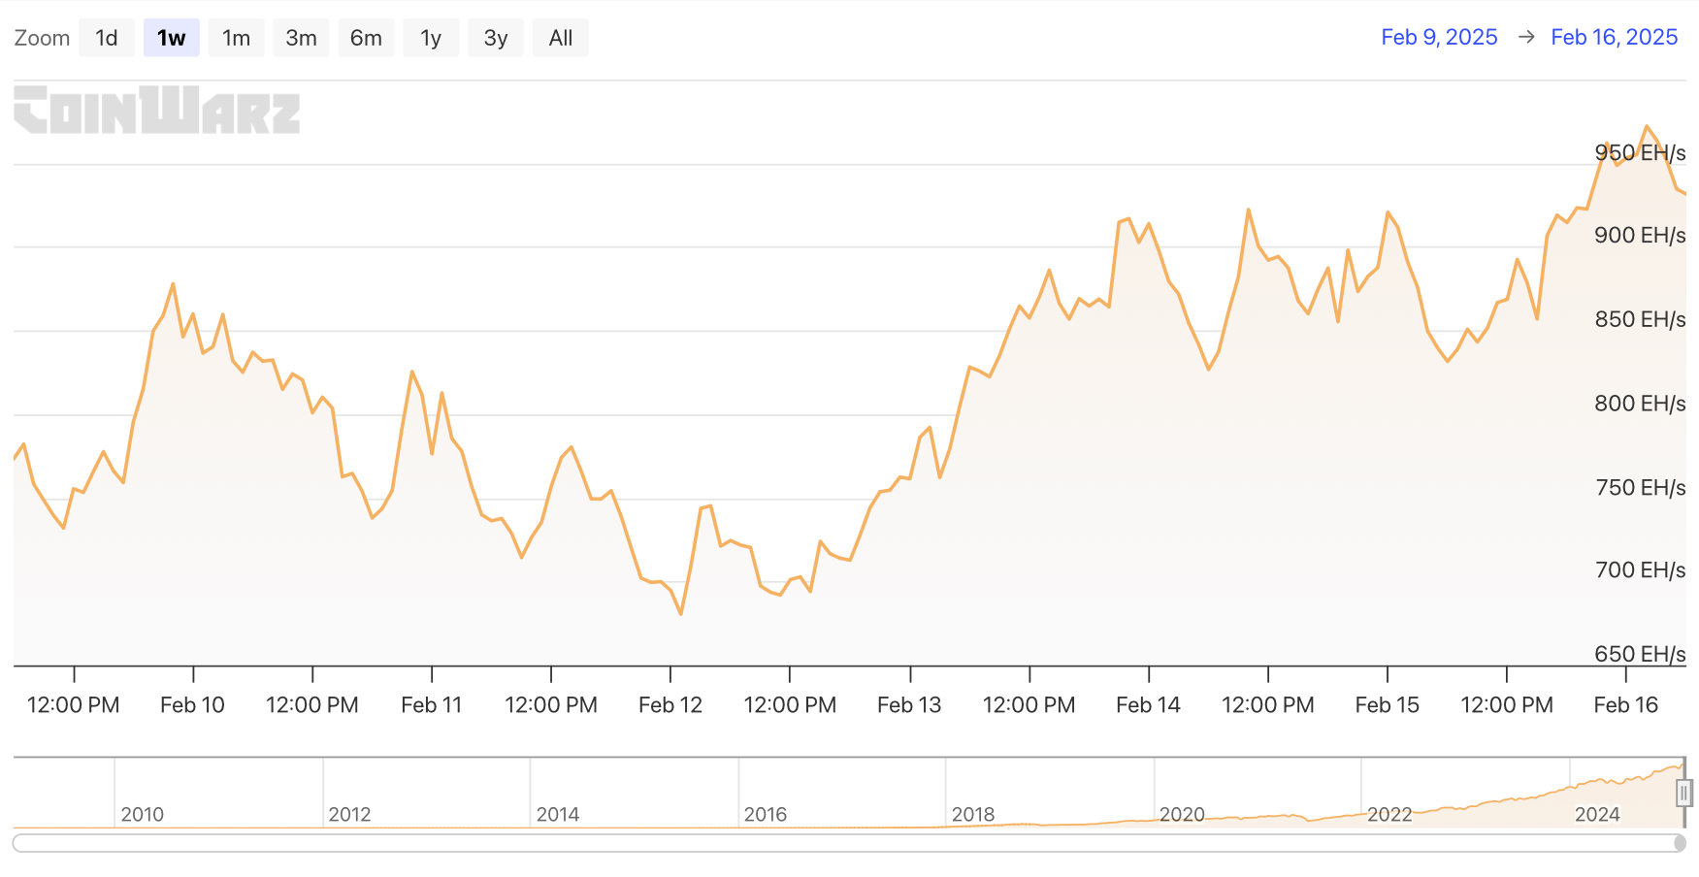Show All historical hashrate data

[x=560, y=38]
